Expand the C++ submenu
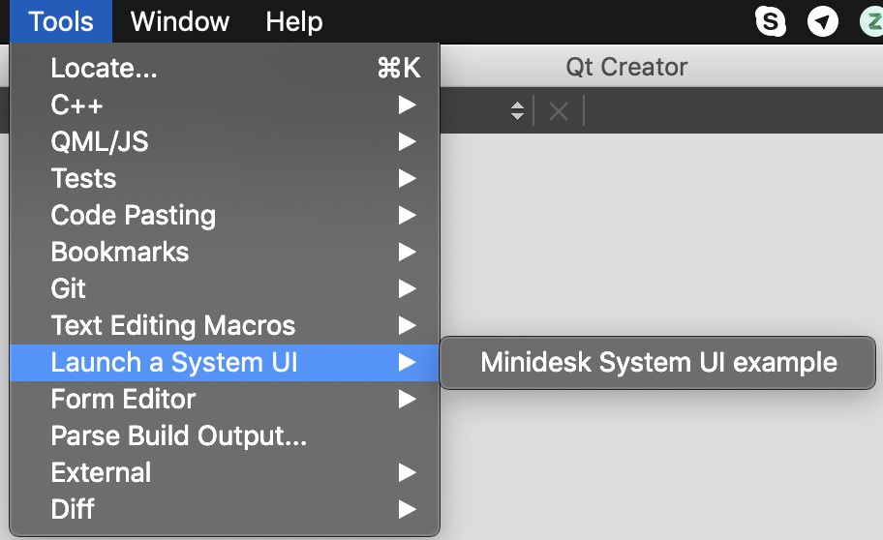883x540 pixels. (77, 105)
